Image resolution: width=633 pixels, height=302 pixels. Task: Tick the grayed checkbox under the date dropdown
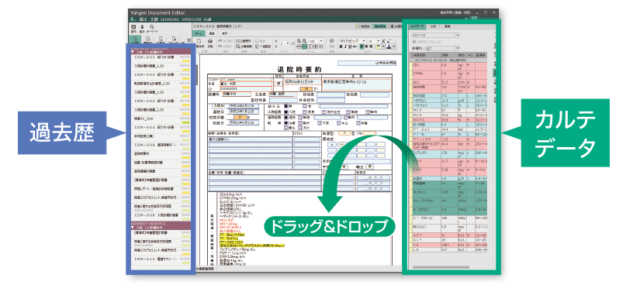[x=414, y=42]
